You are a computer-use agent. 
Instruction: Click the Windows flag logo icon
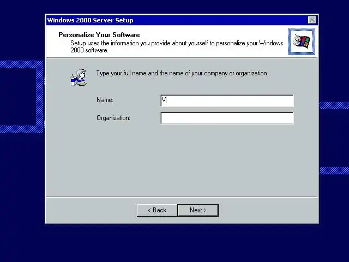[x=302, y=41]
